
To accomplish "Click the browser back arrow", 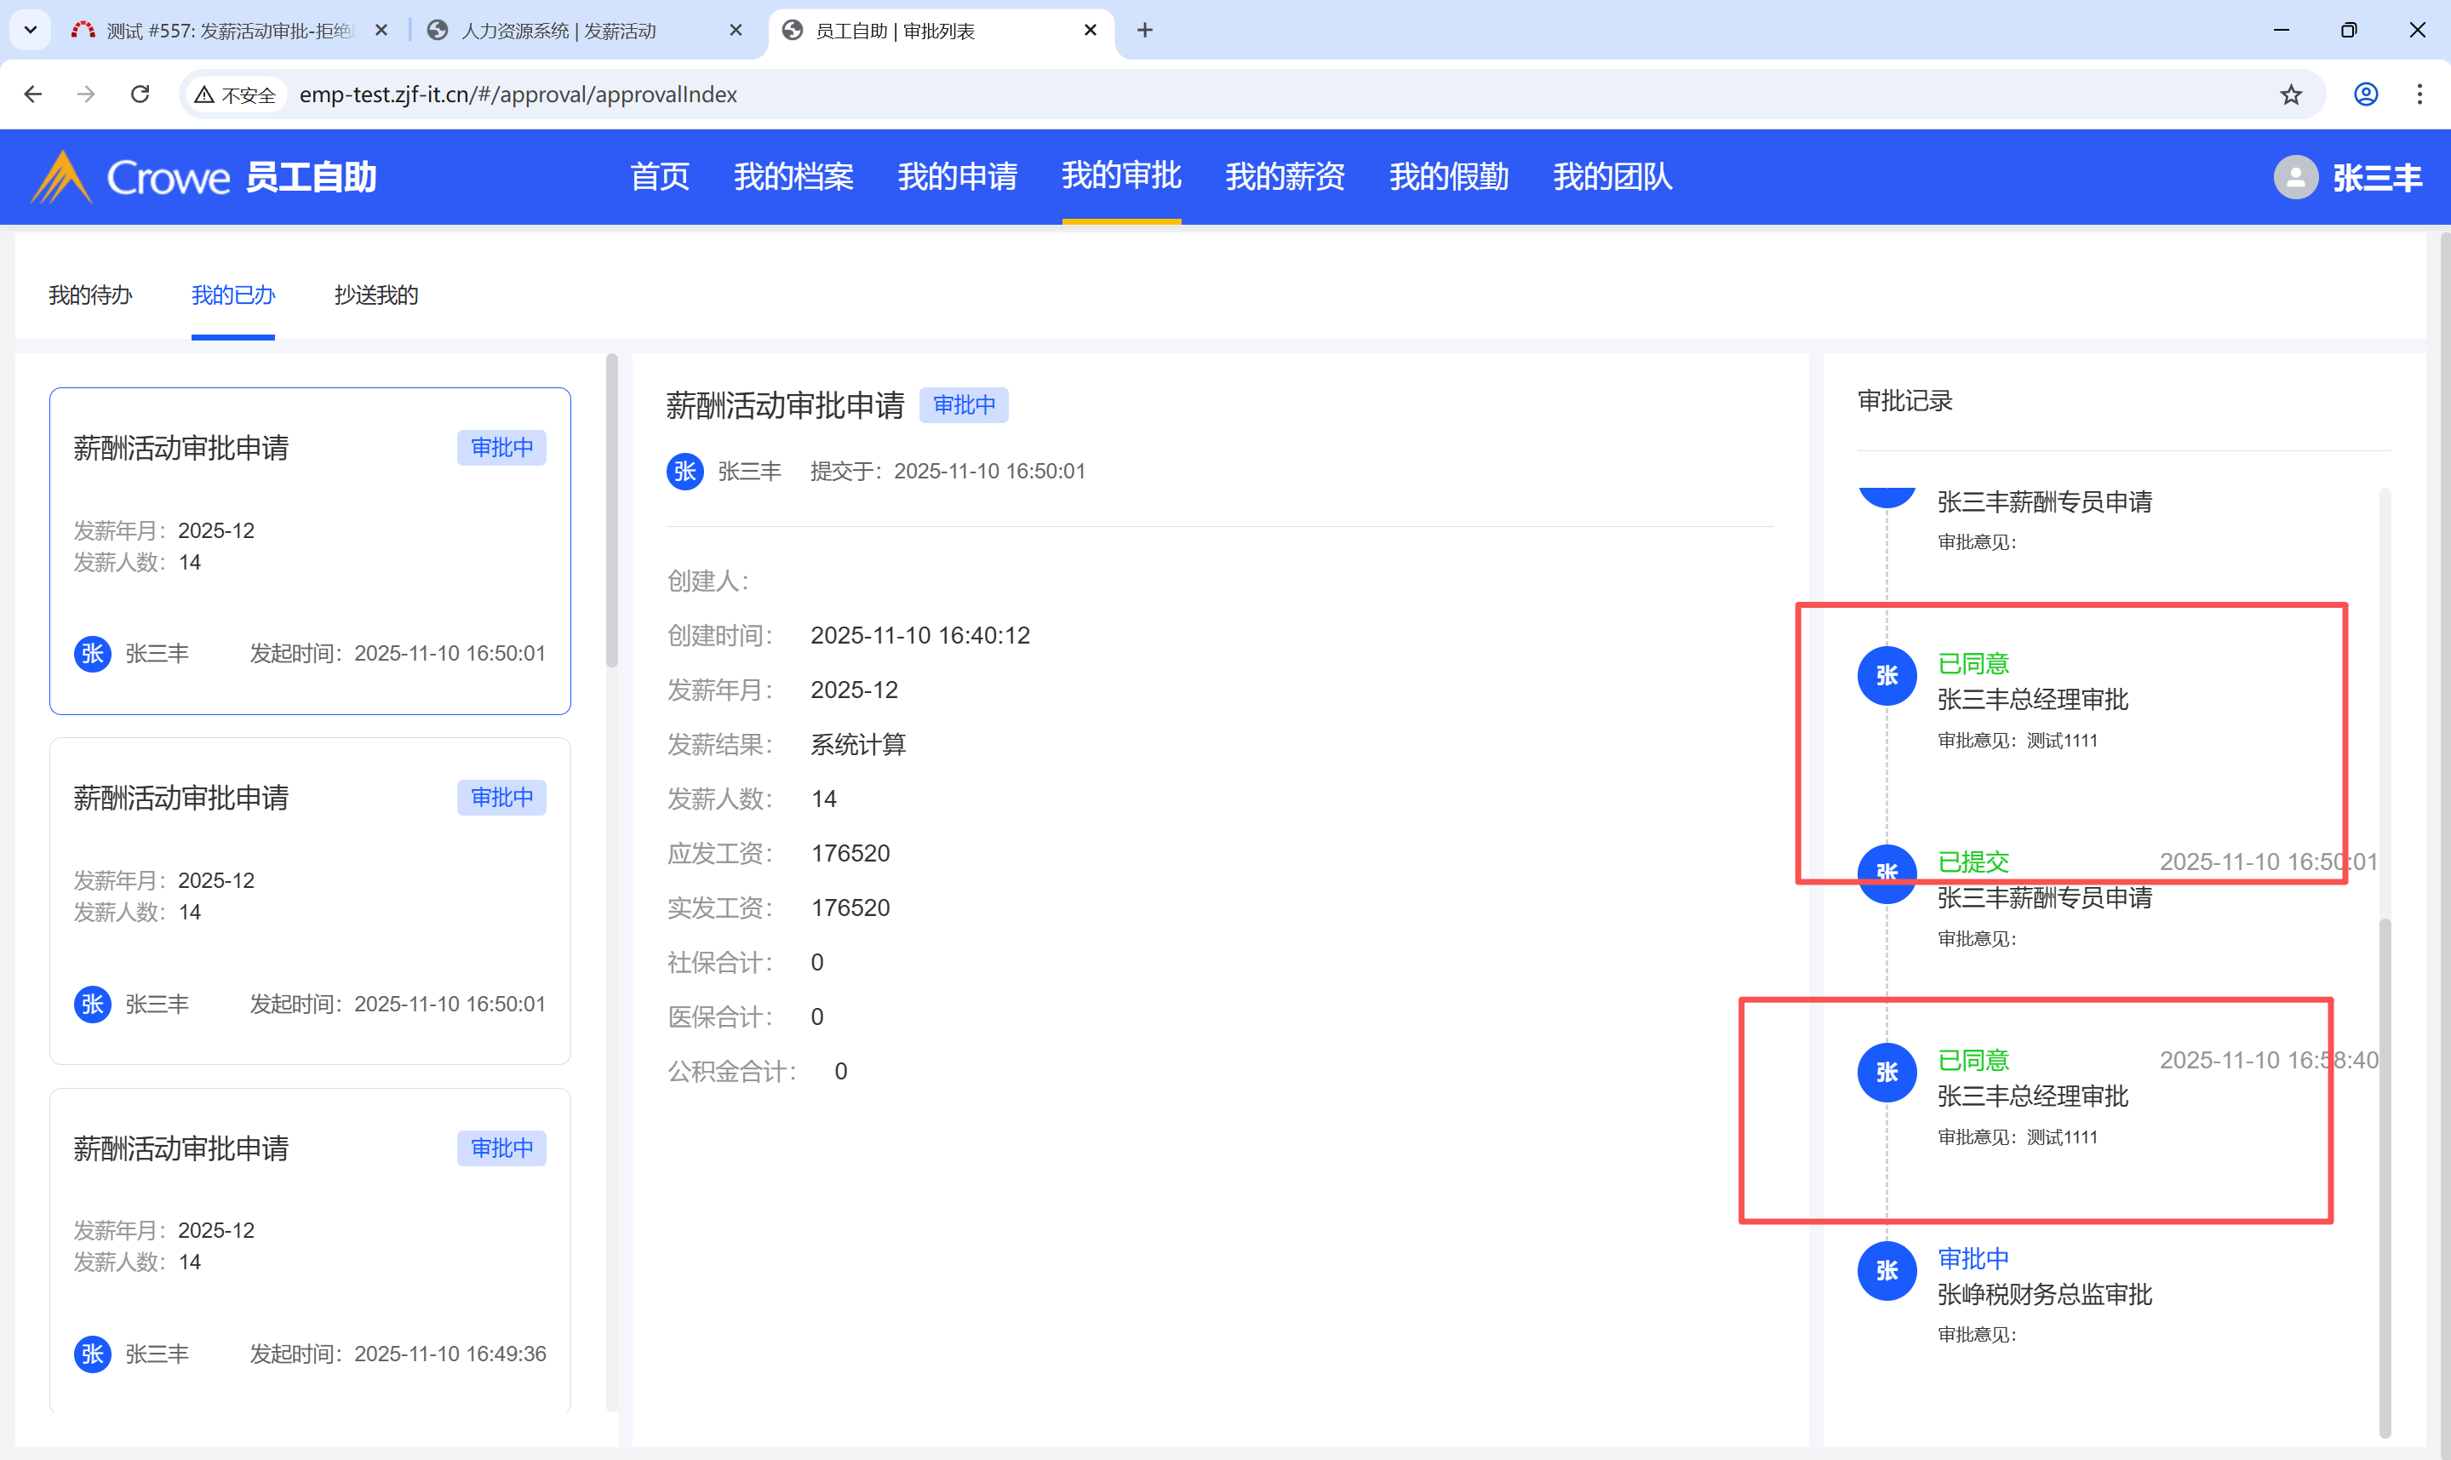I will pos(32,94).
